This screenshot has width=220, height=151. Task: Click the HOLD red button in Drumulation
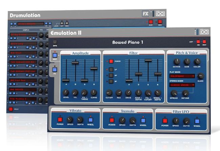point(11,109)
